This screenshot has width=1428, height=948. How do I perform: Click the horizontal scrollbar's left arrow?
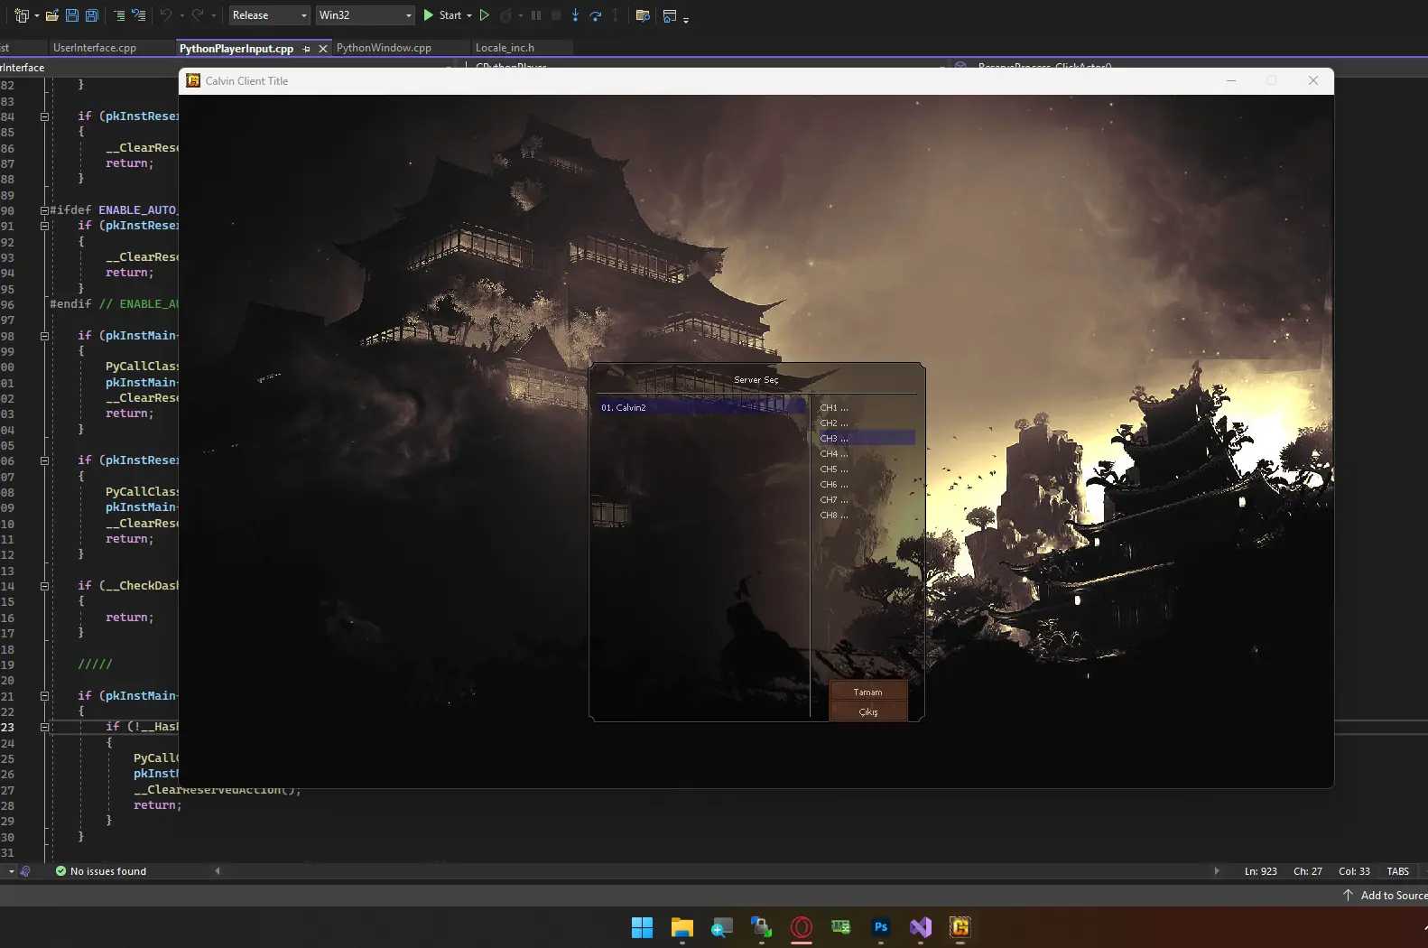coord(218,871)
